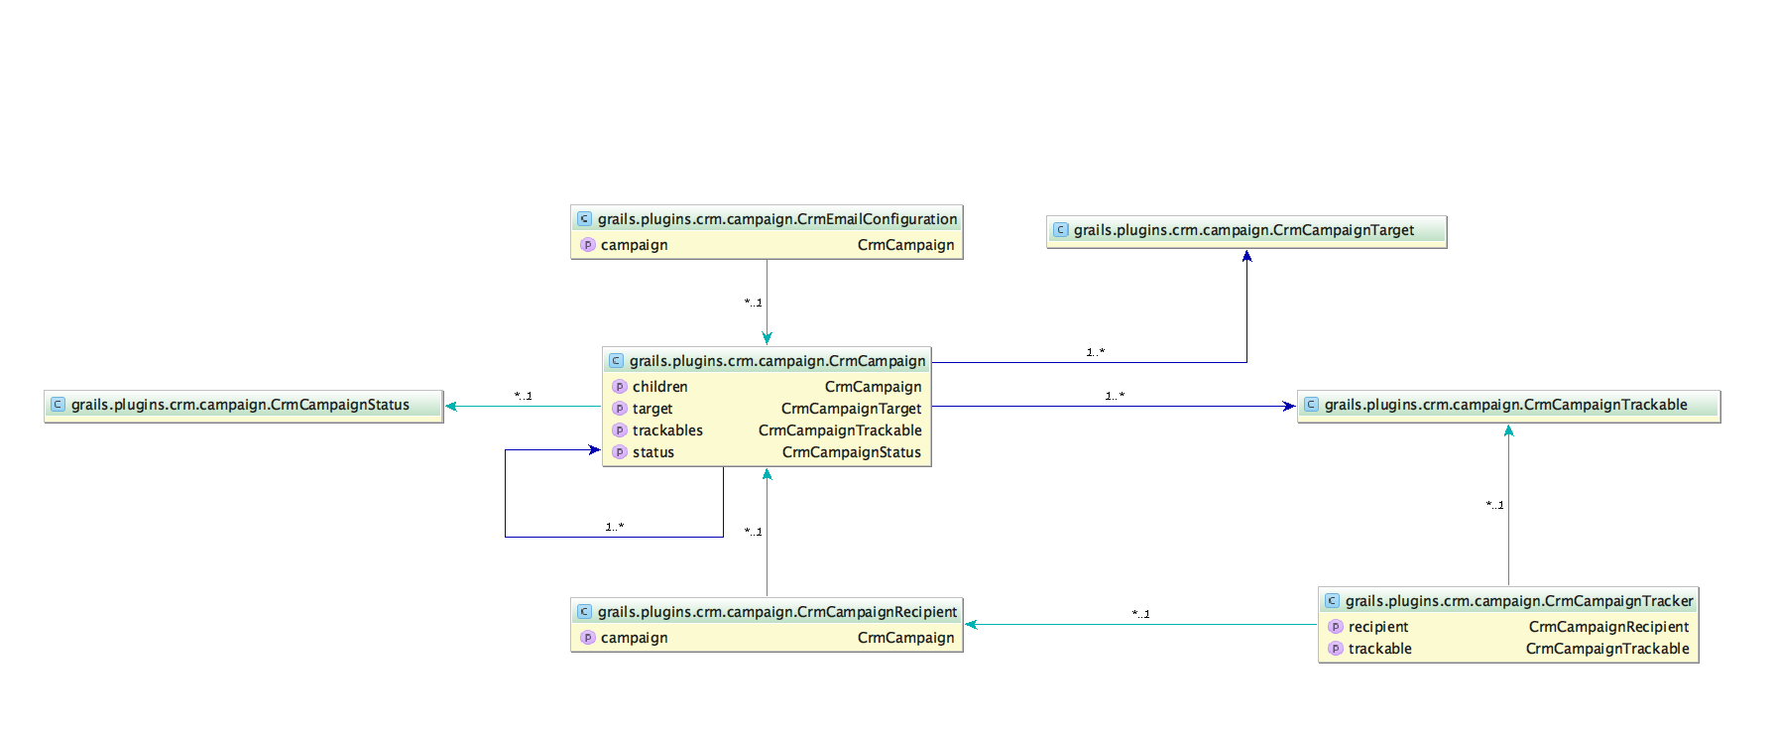
Task: Click CrmCampaign type in the children row
Action: pyautogui.click(x=873, y=387)
